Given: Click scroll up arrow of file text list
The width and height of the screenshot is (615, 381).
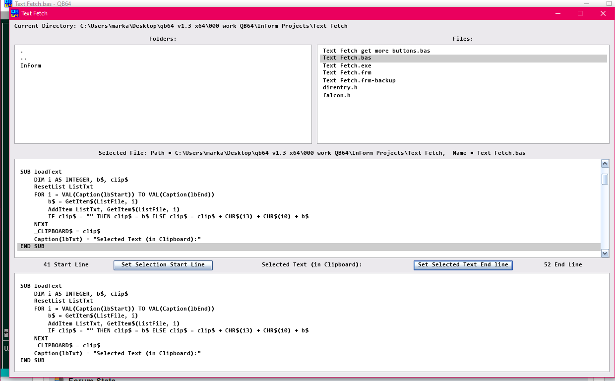Looking at the screenshot, I should pos(605,164).
